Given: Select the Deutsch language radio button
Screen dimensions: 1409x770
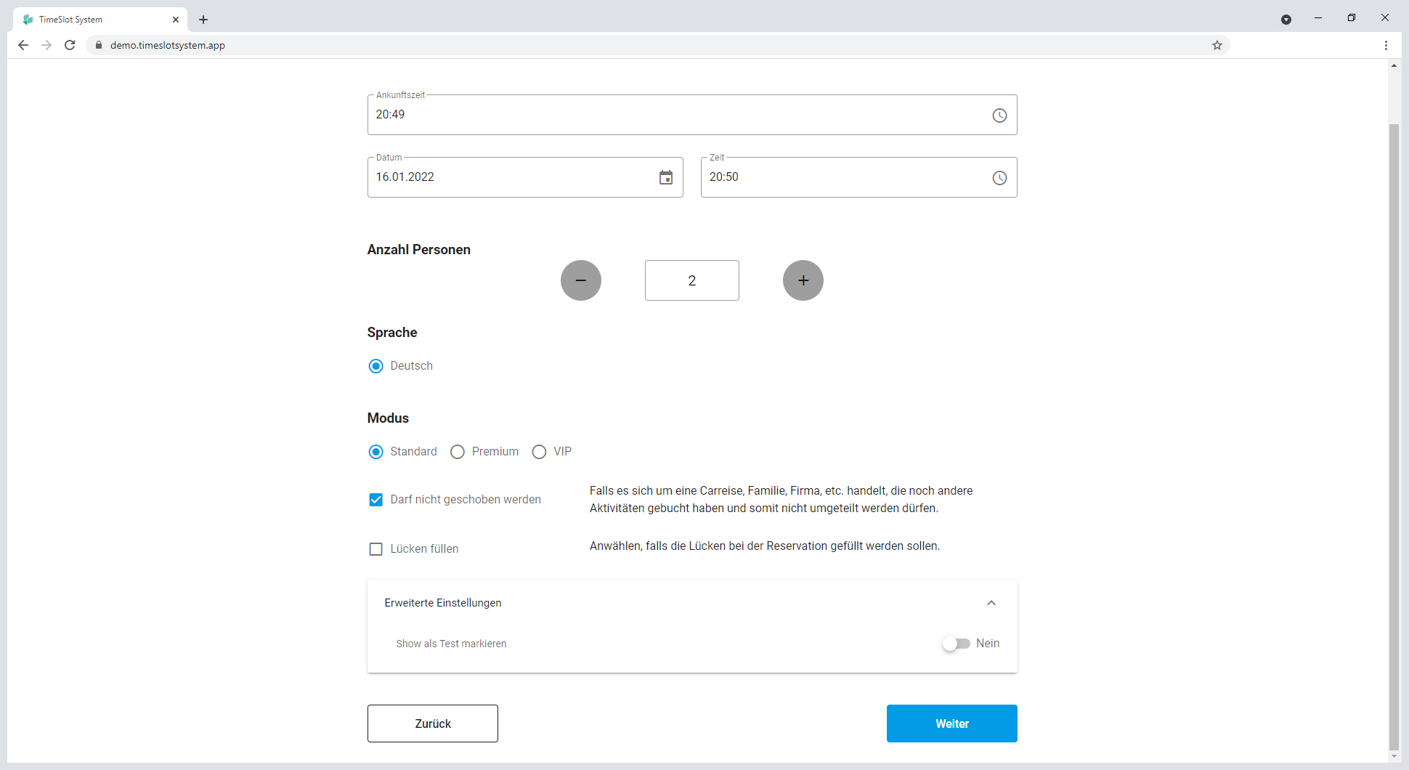Looking at the screenshot, I should tap(375, 366).
